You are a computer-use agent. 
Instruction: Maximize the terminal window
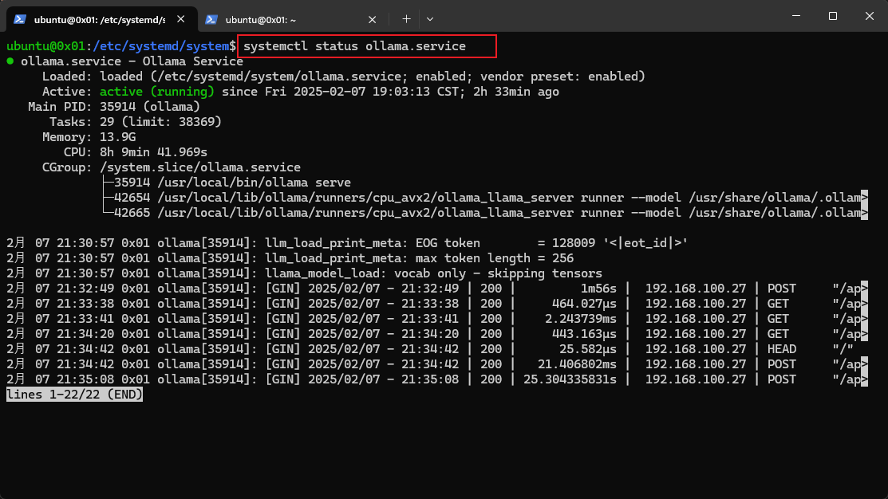click(x=832, y=16)
